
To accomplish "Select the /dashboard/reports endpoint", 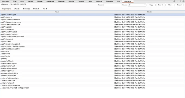I will [92, 76].
